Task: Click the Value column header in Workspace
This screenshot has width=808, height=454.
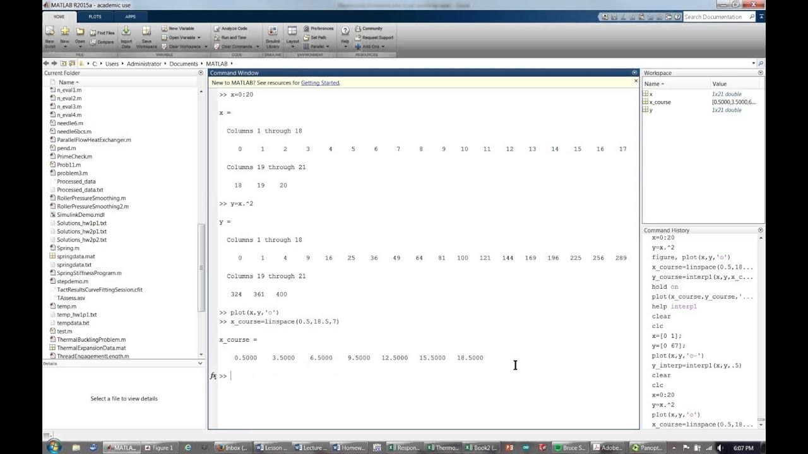Action: (720, 84)
